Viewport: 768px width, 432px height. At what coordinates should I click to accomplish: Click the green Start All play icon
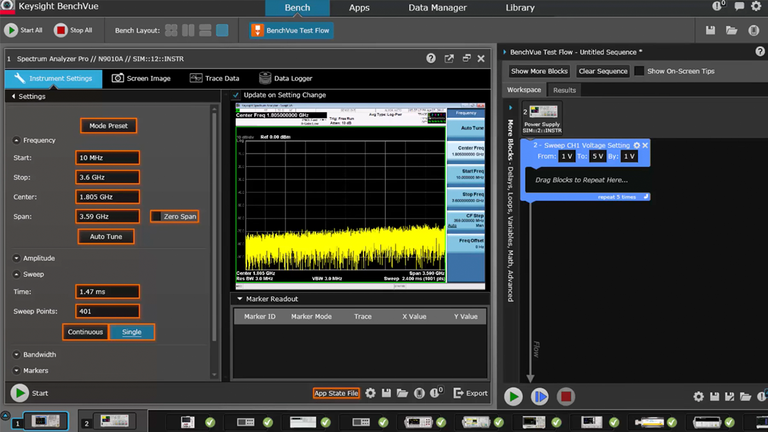(x=11, y=30)
